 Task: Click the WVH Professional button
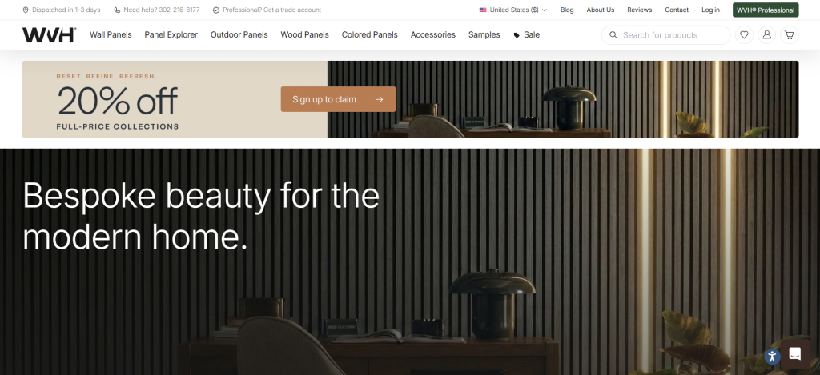point(765,10)
